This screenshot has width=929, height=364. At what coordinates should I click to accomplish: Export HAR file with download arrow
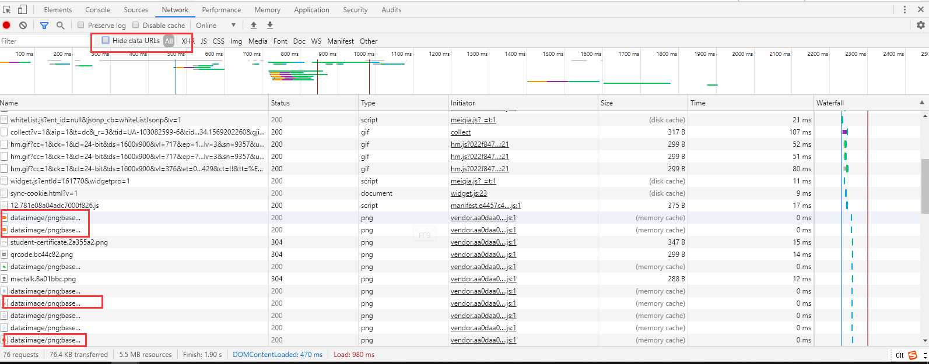click(270, 25)
